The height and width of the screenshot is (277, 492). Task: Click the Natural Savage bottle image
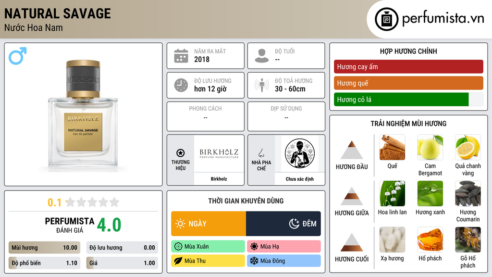coord(83,115)
